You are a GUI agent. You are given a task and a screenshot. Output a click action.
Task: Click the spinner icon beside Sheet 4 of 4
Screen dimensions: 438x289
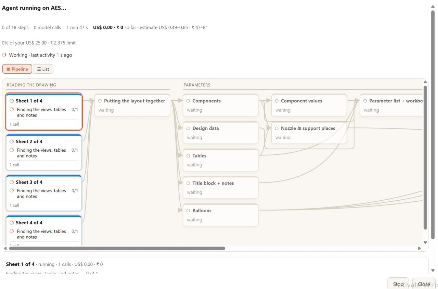pyautogui.click(x=12, y=223)
